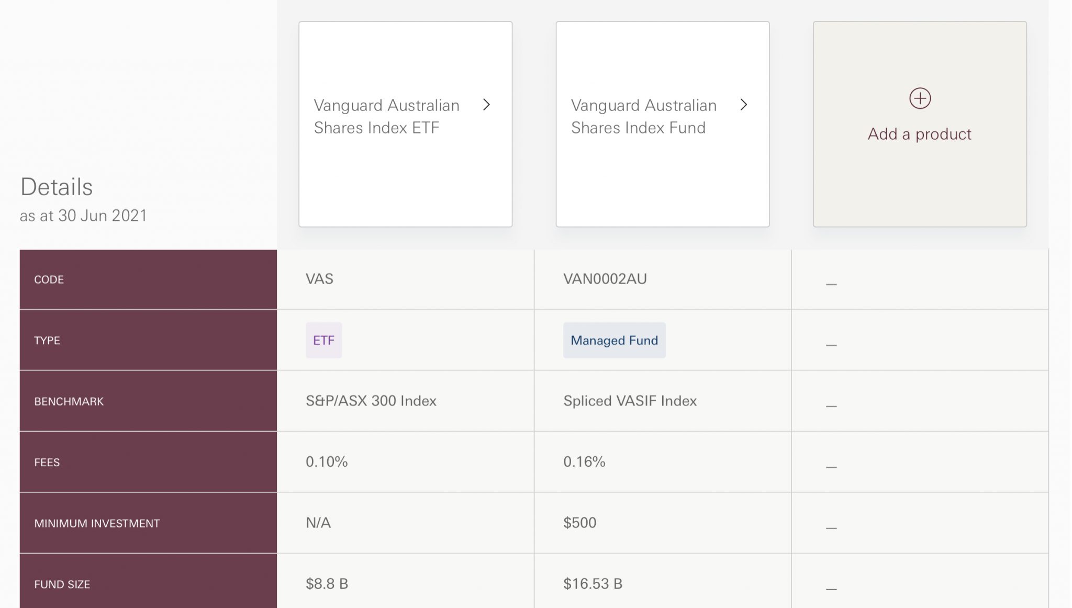This screenshot has height=608, width=1072.
Task: Select the VAS code cell
Action: coord(320,279)
